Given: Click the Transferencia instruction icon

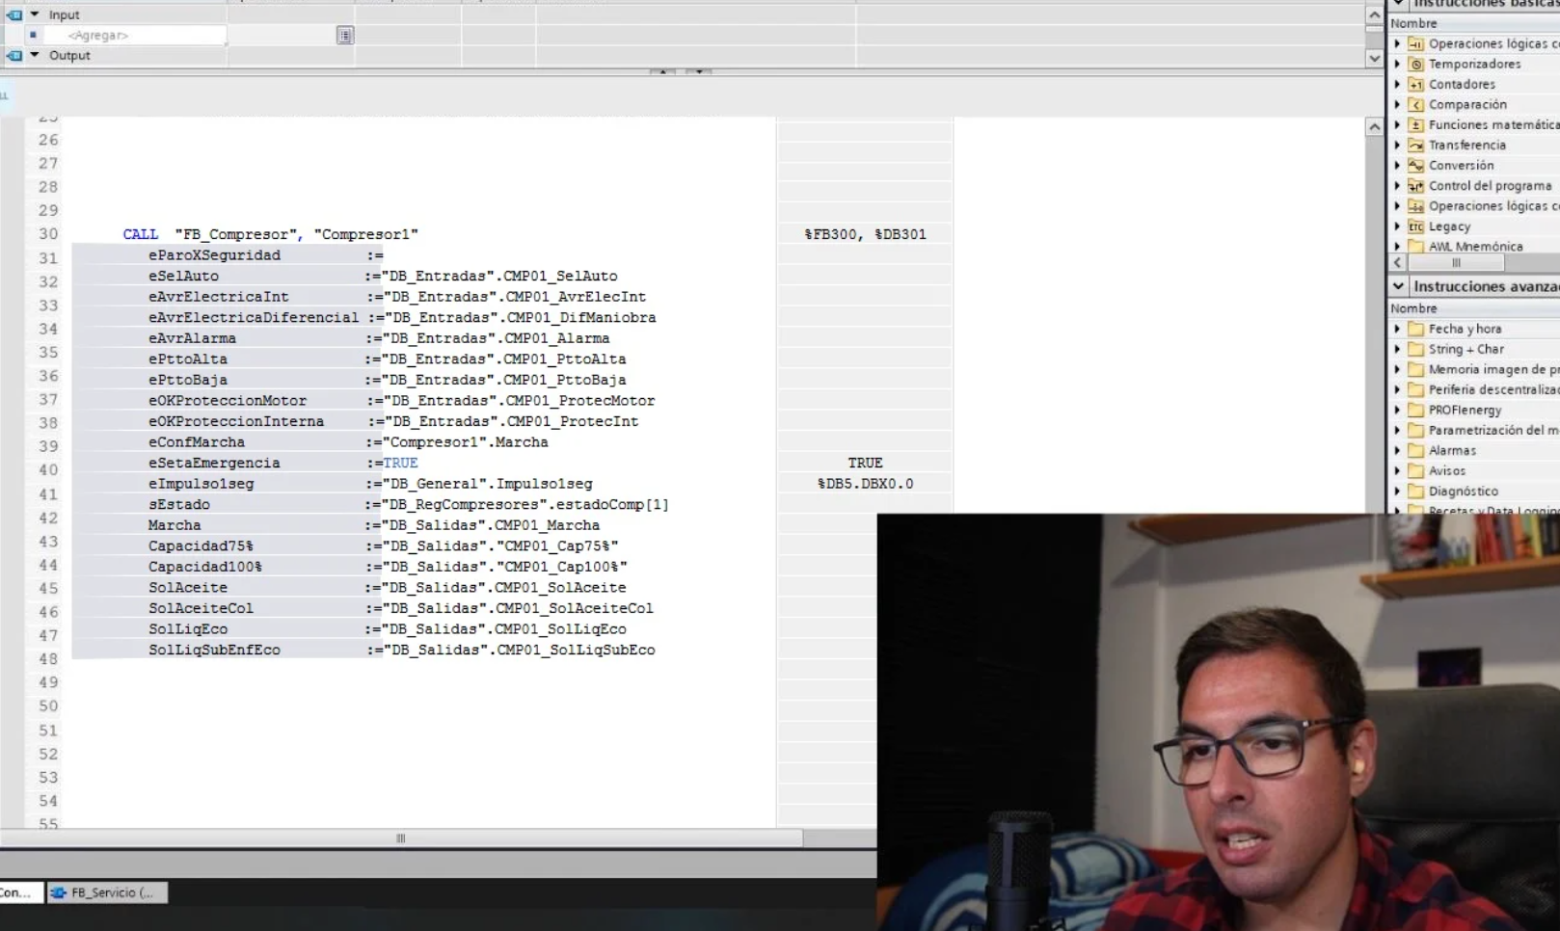Looking at the screenshot, I should 1415,145.
